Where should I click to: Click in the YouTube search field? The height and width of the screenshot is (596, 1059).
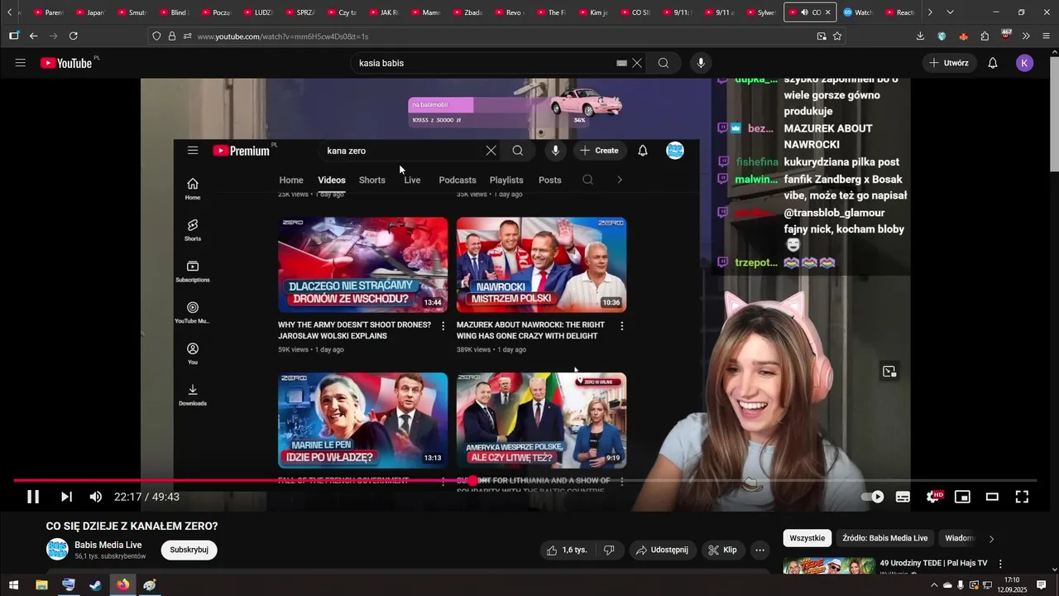pos(484,63)
